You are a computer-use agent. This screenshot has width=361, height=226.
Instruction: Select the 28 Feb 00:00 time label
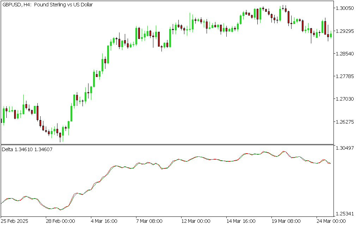pyautogui.click(x=60, y=221)
